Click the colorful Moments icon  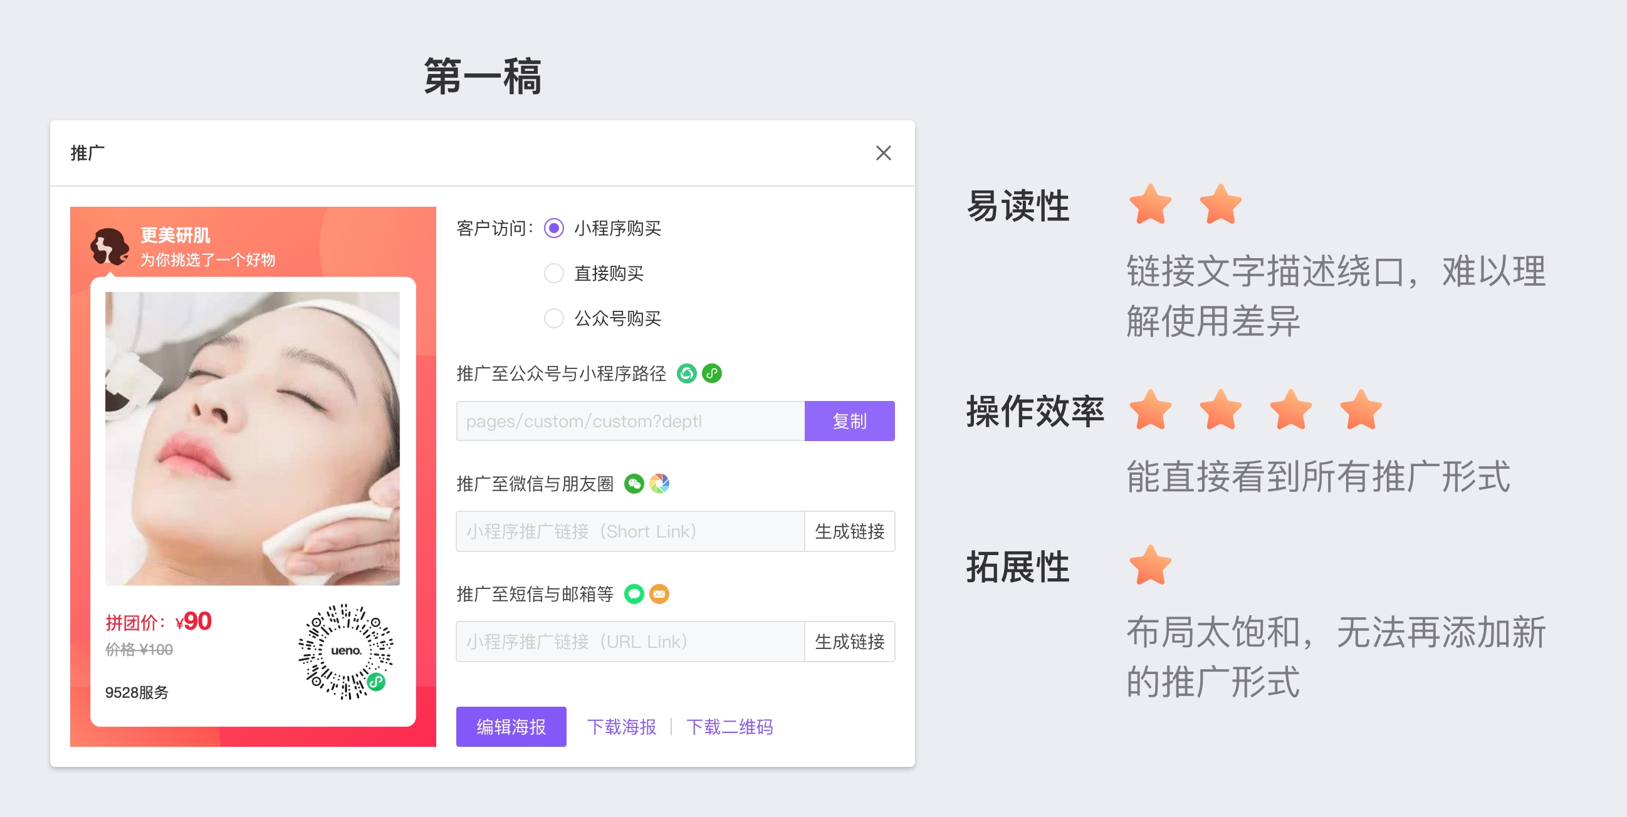click(x=659, y=484)
